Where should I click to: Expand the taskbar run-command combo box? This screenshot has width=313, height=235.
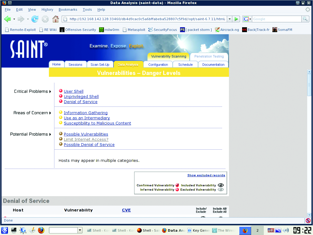[80, 230]
